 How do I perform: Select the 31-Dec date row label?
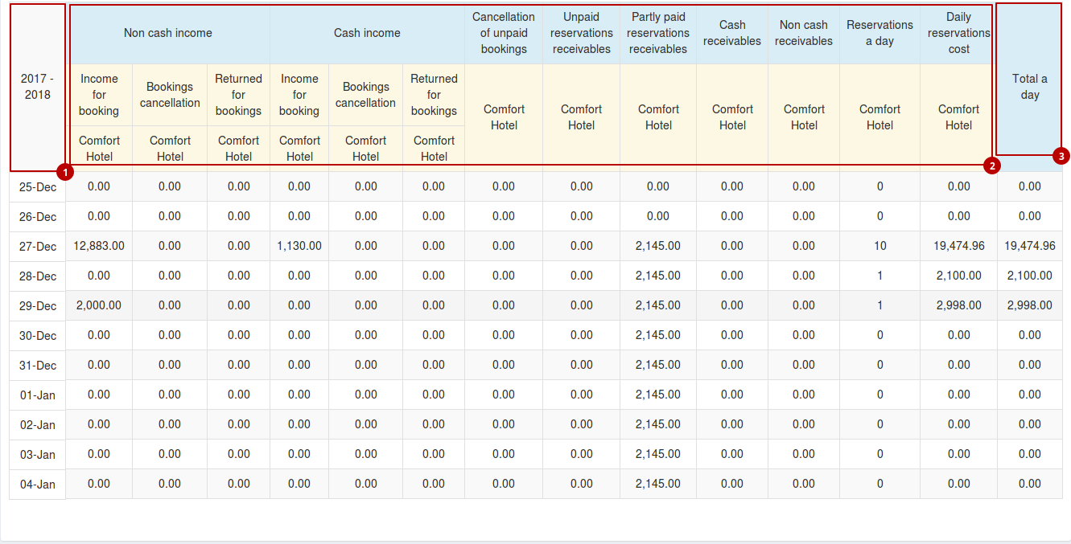tap(38, 366)
